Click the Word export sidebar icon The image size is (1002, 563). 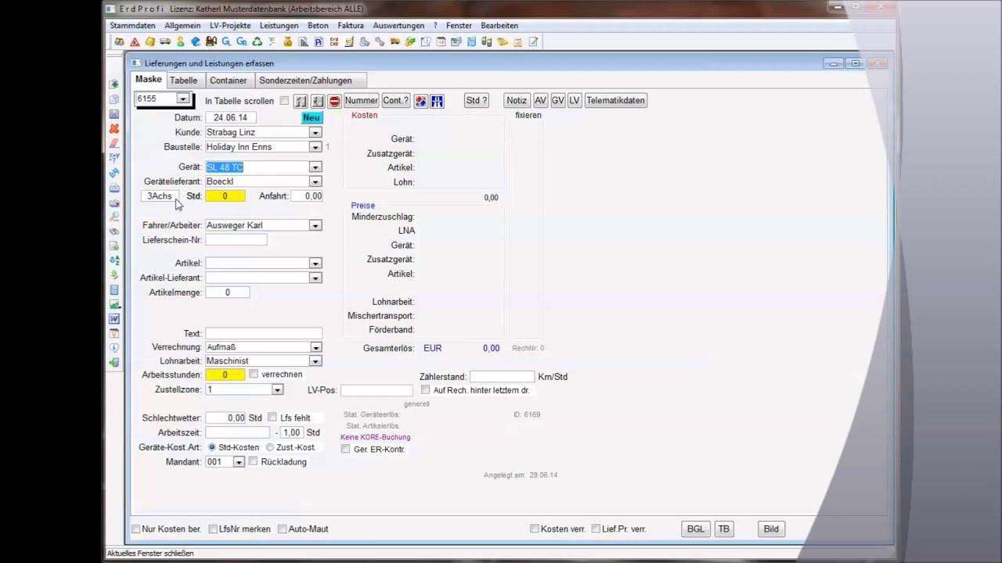(114, 319)
